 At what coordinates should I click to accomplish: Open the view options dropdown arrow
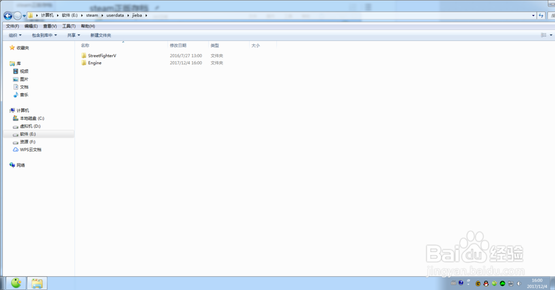(x=551, y=35)
